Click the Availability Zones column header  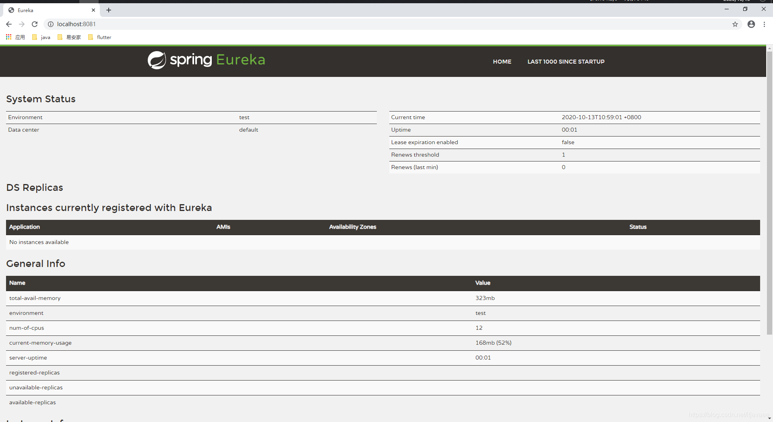tap(352, 227)
